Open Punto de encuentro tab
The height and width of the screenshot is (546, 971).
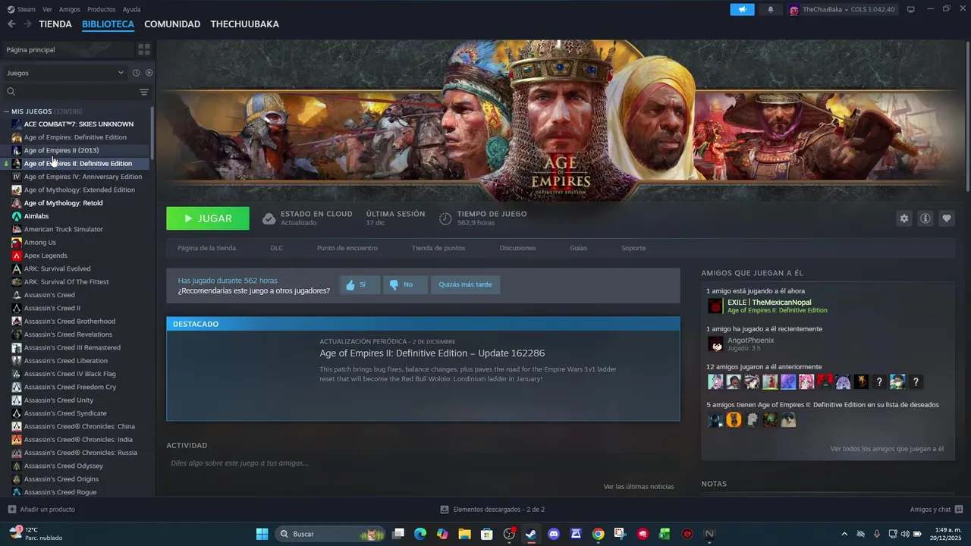click(x=347, y=248)
